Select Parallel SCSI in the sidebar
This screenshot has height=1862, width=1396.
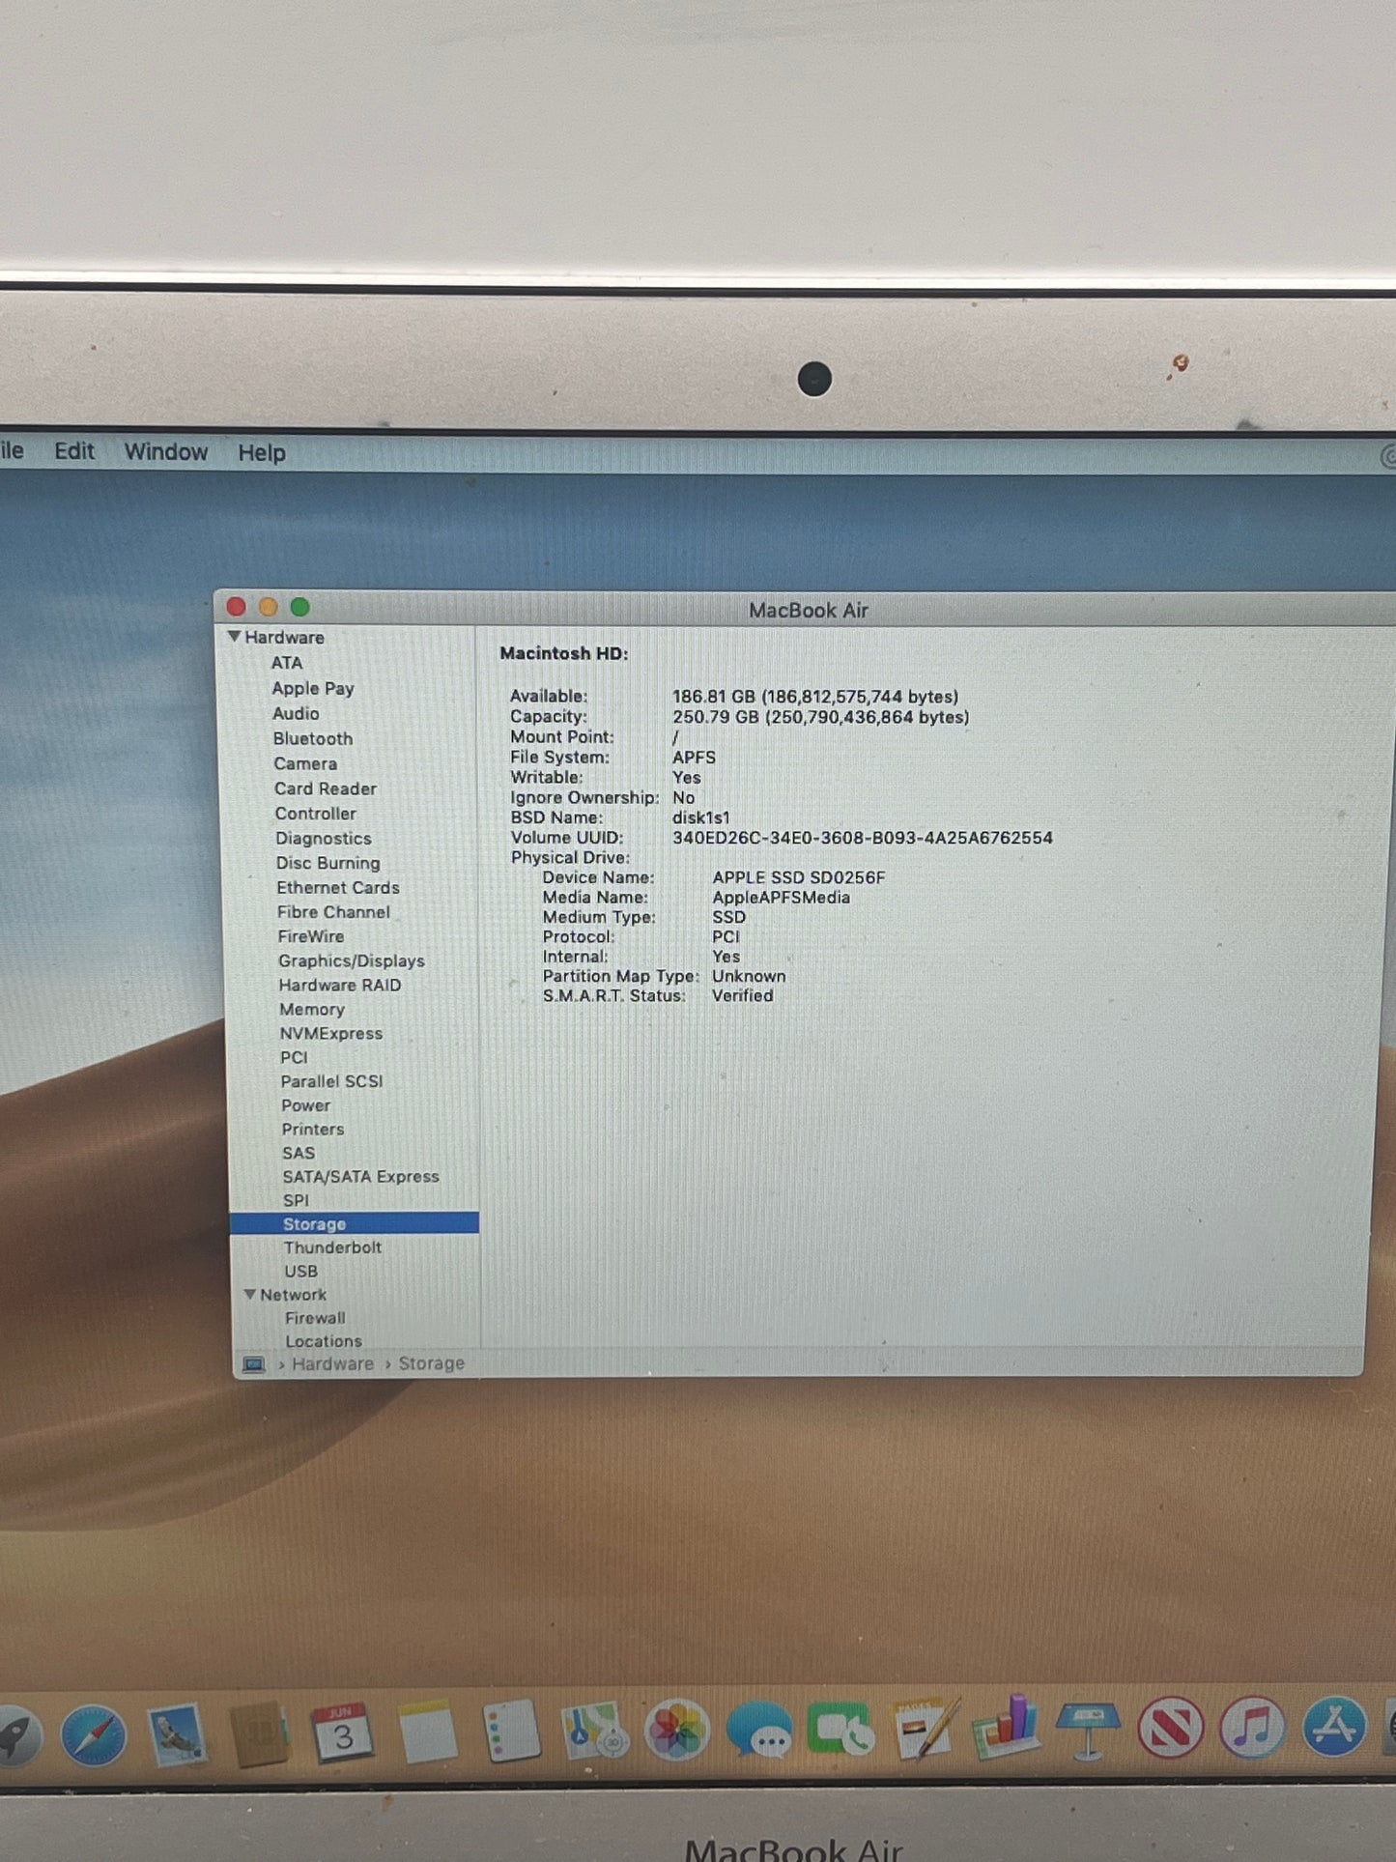click(332, 1081)
